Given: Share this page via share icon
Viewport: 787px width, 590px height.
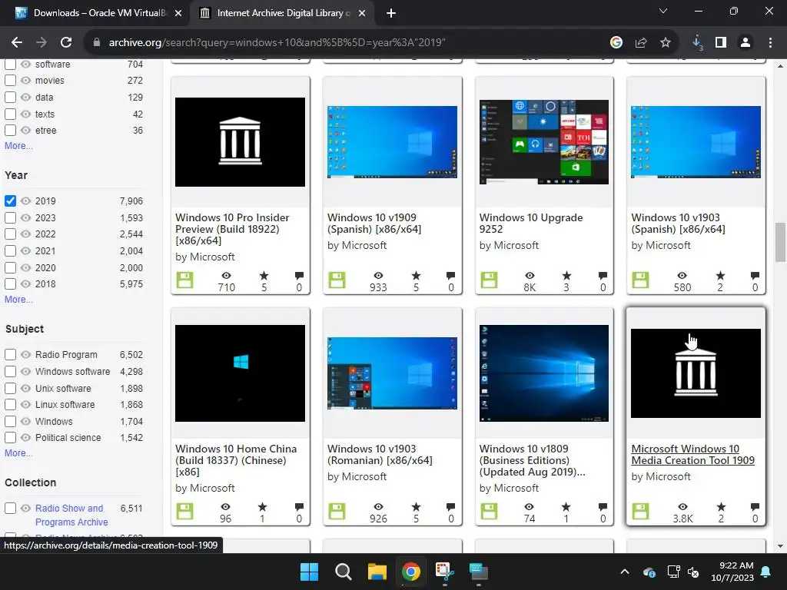Looking at the screenshot, I should 641,43.
